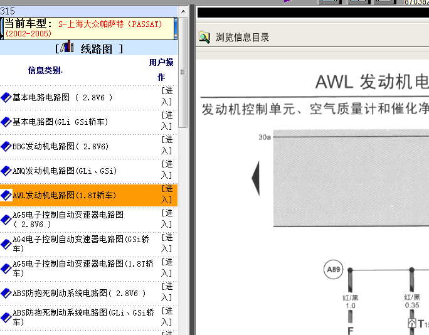The height and width of the screenshot is (335, 429).
Task: Click book icon beside AG5 变速器电路图(1.8T轿车)
Action: (x=6, y=269)
